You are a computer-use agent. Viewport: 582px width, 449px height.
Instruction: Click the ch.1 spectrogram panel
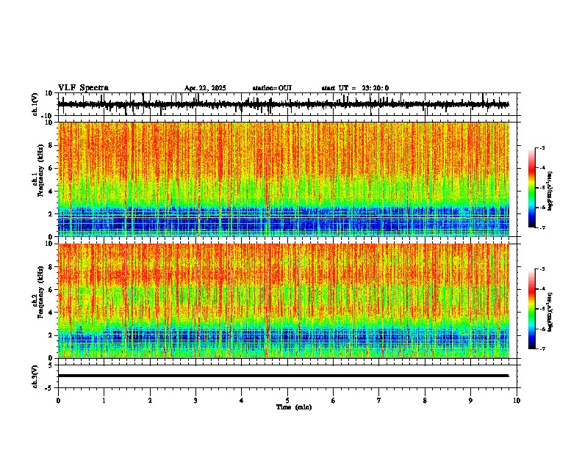point(283,179)
